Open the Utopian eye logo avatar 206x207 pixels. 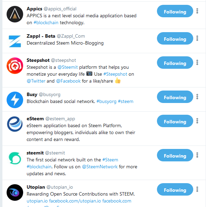(x=15, y=192)
